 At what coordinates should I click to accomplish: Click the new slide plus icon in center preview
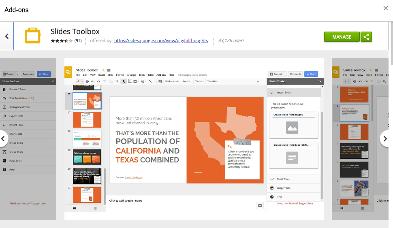click(x=78, y=81)
